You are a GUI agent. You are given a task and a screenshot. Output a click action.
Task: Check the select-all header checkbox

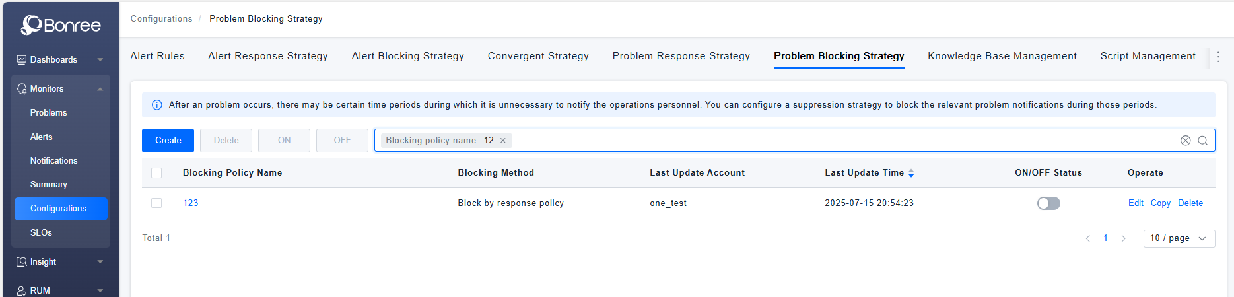156,173
